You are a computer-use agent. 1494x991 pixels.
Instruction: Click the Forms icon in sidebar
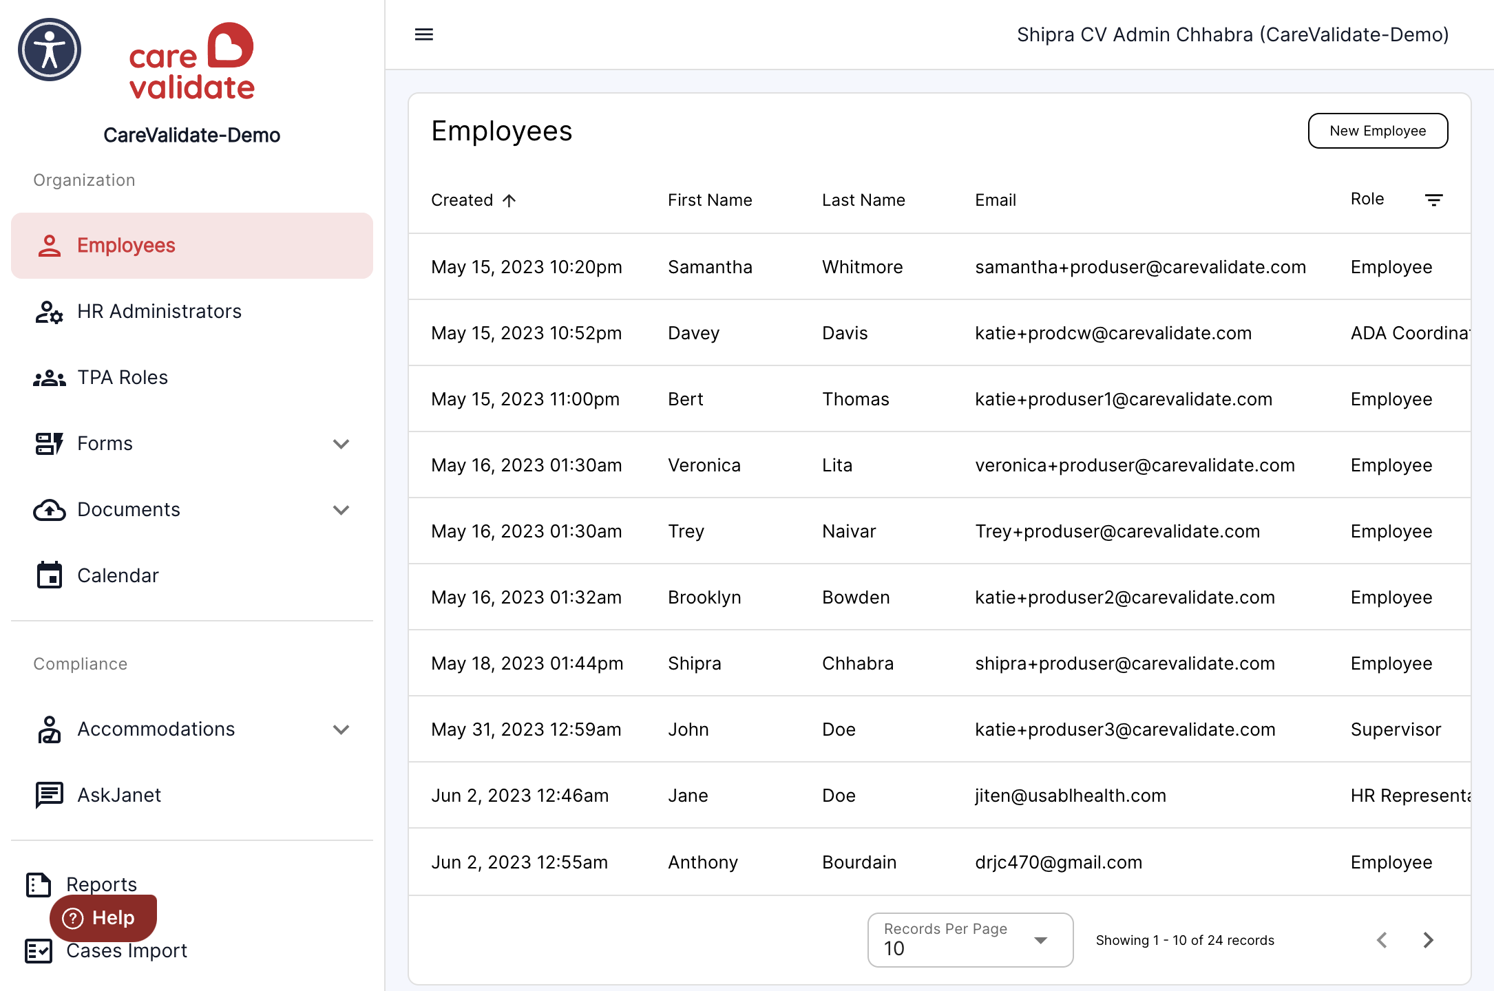coord(50,444)
